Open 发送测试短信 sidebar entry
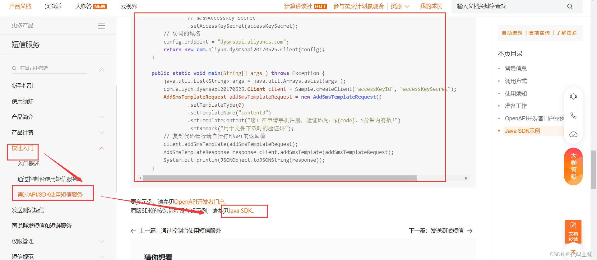This screenshot has width=597, height=260. (x=28, y=210)
